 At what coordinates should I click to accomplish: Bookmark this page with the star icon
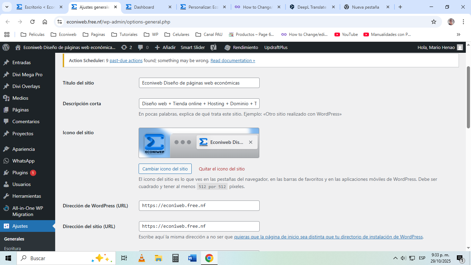click(x=434, y=22)
